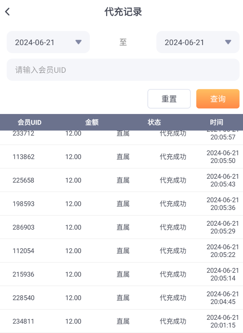This screenshot has height=333, width=243.
Task: Tap the back arrow icon
Action: point(7,12)
